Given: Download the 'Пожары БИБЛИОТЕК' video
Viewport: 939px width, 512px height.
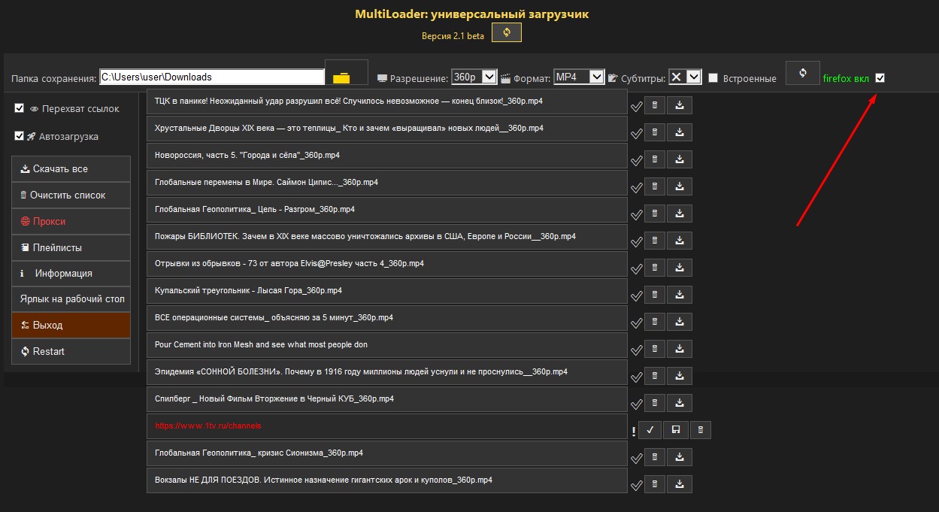Looking at the screenshot, I should (680, 241).
